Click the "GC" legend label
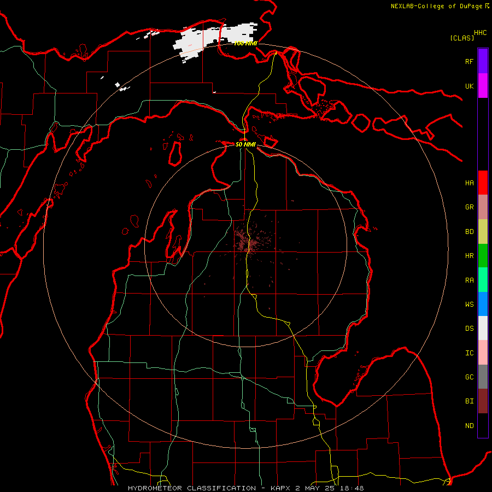 469,377
